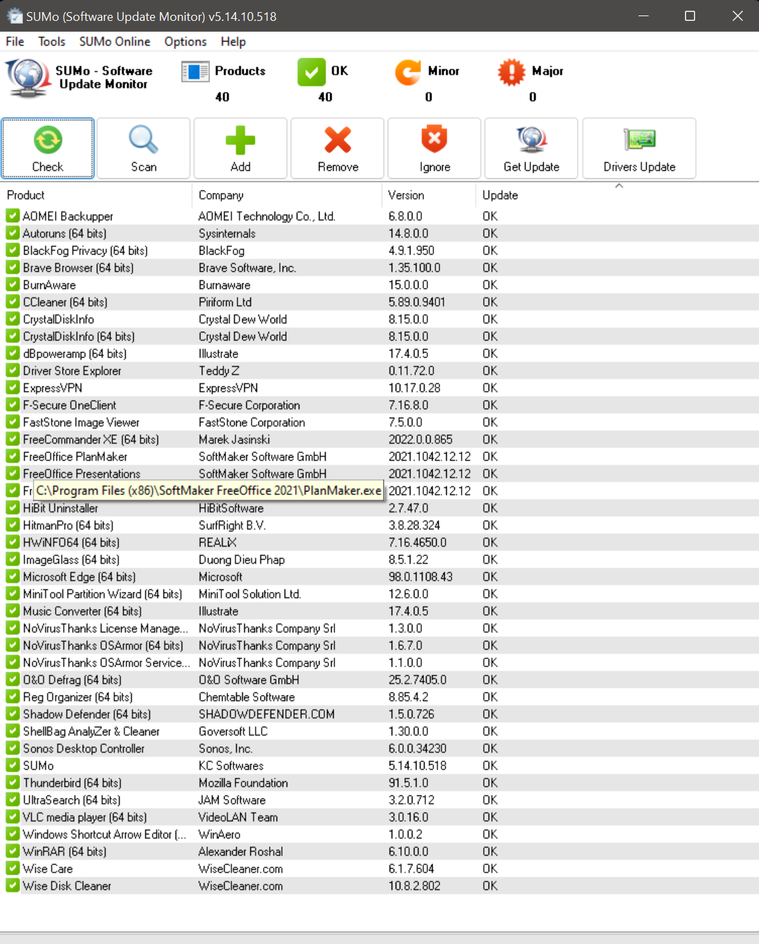Select the Music Converter (64 bits) row
Screen dimensions: 759x944
click(x=379, y=611)
